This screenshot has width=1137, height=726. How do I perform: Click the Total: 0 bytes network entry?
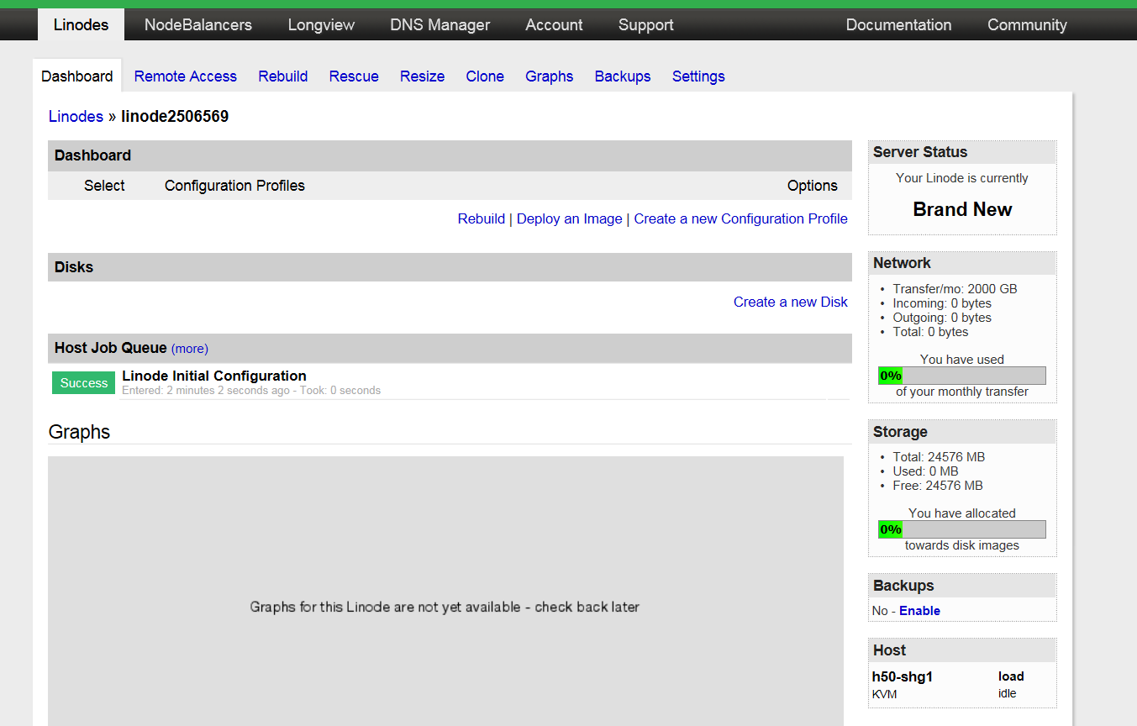point(930,332)
